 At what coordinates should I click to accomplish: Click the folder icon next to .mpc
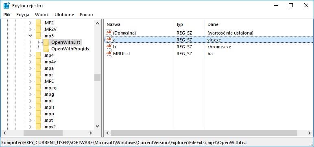39,75
